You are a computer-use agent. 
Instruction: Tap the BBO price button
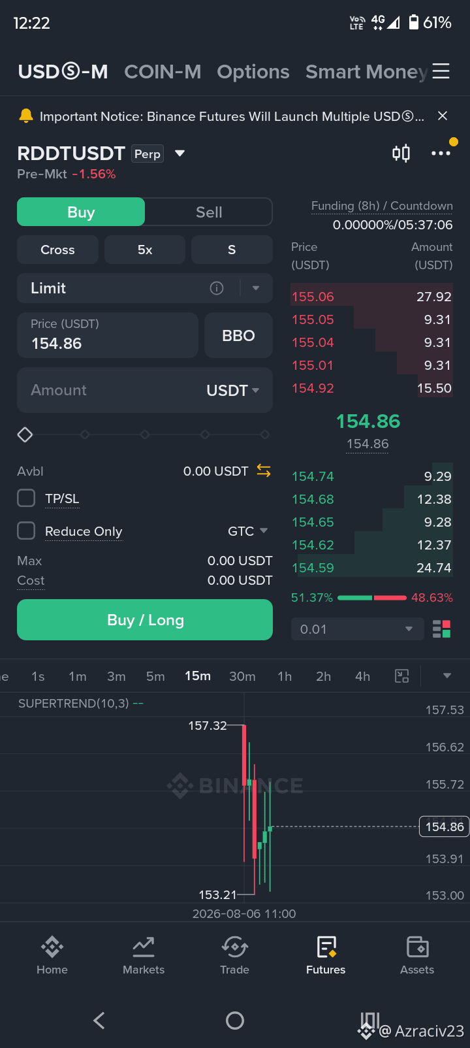(x=238, y=335)
